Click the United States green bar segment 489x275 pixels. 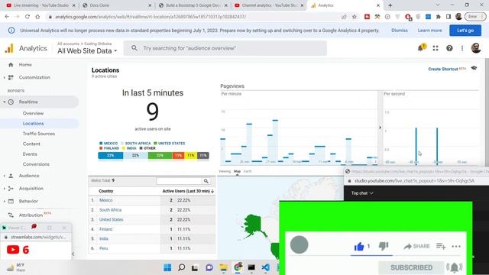160,155
